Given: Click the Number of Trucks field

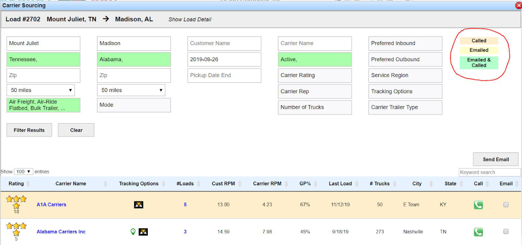Looking at the screenshot, I should (315, 107).
